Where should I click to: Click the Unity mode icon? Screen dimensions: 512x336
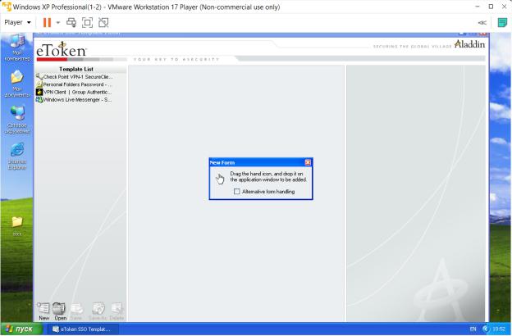click(103, 22)
